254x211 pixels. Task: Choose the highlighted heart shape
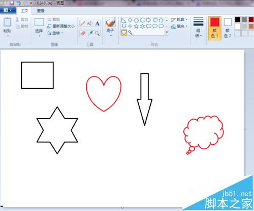(x=124, y=32)
